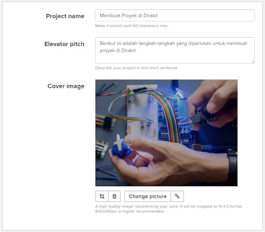Click the Change picture button
The width and height of the screenshot is (265, 232).
coord(148,196)
